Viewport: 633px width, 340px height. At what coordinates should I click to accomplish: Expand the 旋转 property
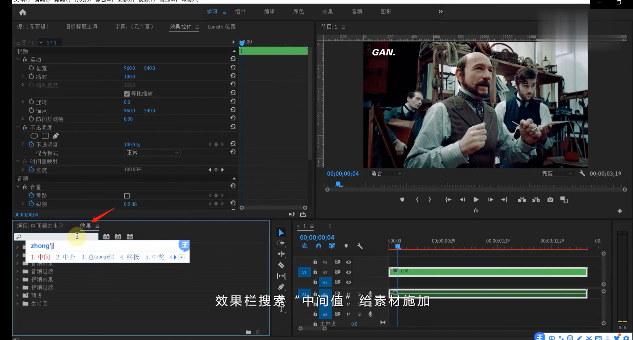23,102
